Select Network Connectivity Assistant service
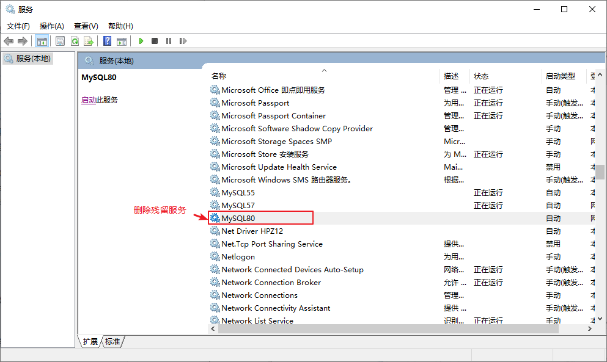The width and height of the screenshot is (607, 362). click(x=402, y=308)
